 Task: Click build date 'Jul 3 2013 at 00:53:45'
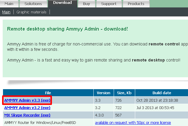(155, 108)
